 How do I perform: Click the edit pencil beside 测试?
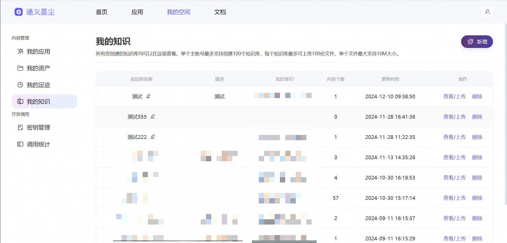pyautogui.click(x=148, y=96)
